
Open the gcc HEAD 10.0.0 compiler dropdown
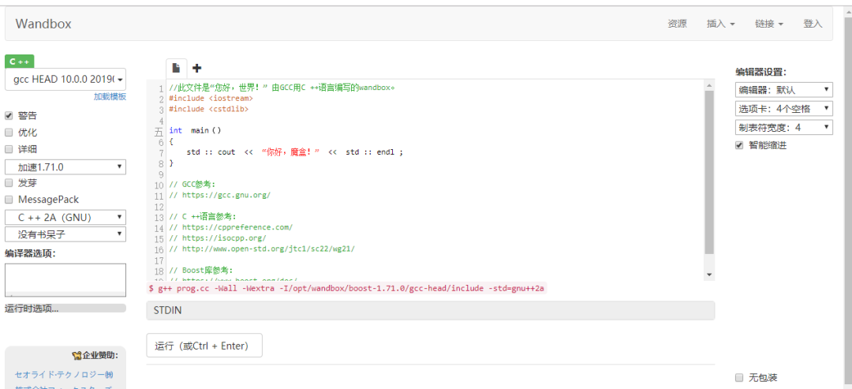[65, 80]
